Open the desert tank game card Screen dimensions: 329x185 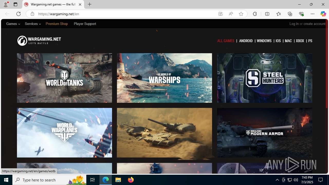[164, 133]
